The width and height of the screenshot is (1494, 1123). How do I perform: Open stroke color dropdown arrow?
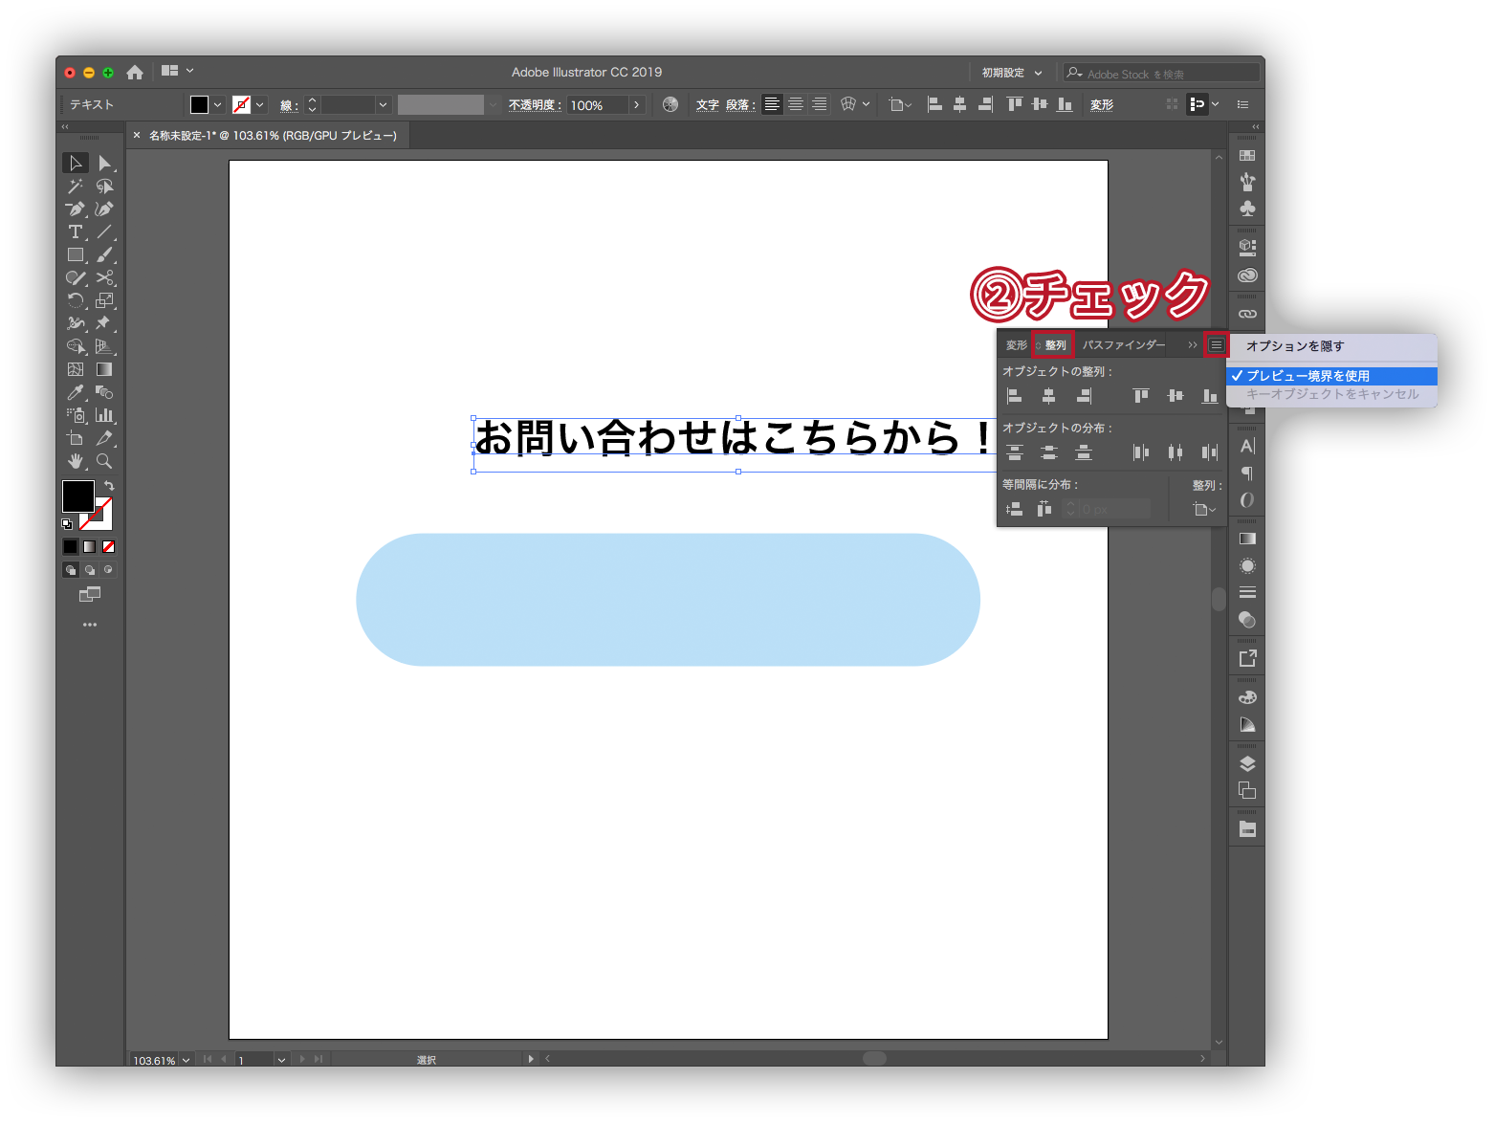coord(260,105)
